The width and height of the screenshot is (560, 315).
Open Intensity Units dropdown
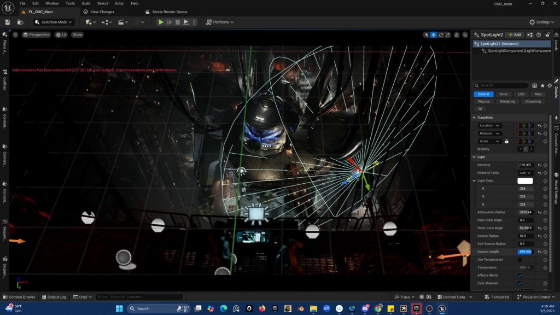[x=525, y=173]
